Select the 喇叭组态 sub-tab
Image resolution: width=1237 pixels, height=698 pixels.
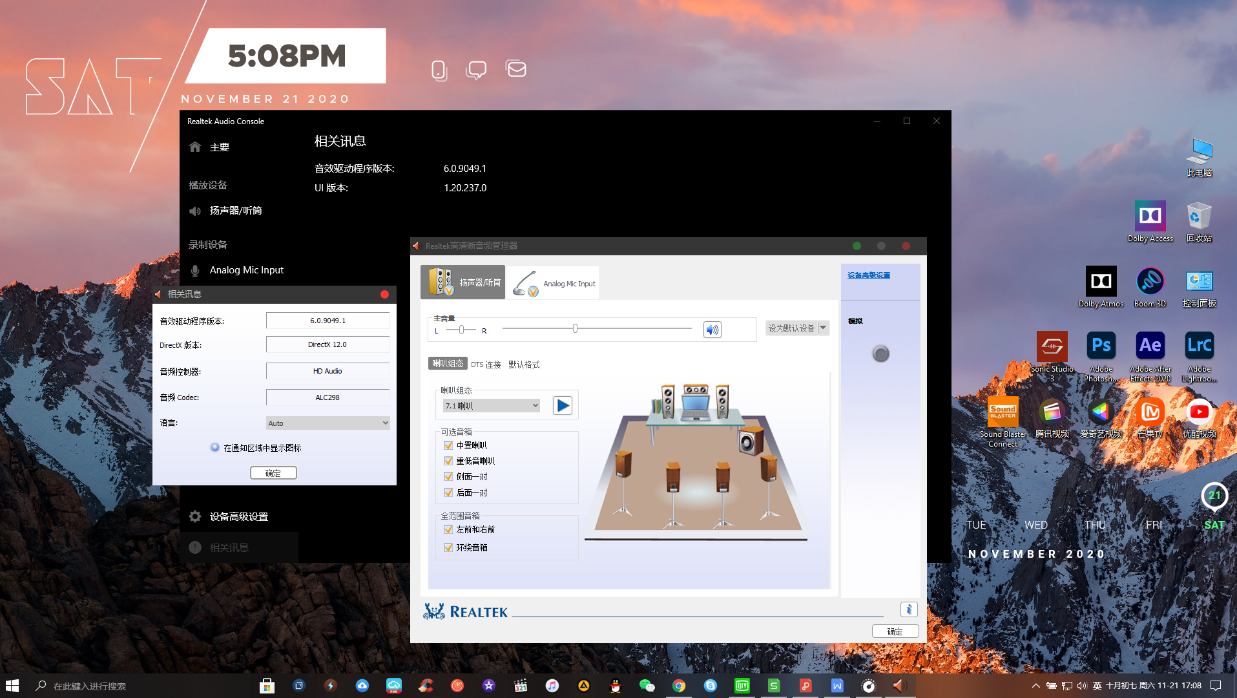pos(448,363)
